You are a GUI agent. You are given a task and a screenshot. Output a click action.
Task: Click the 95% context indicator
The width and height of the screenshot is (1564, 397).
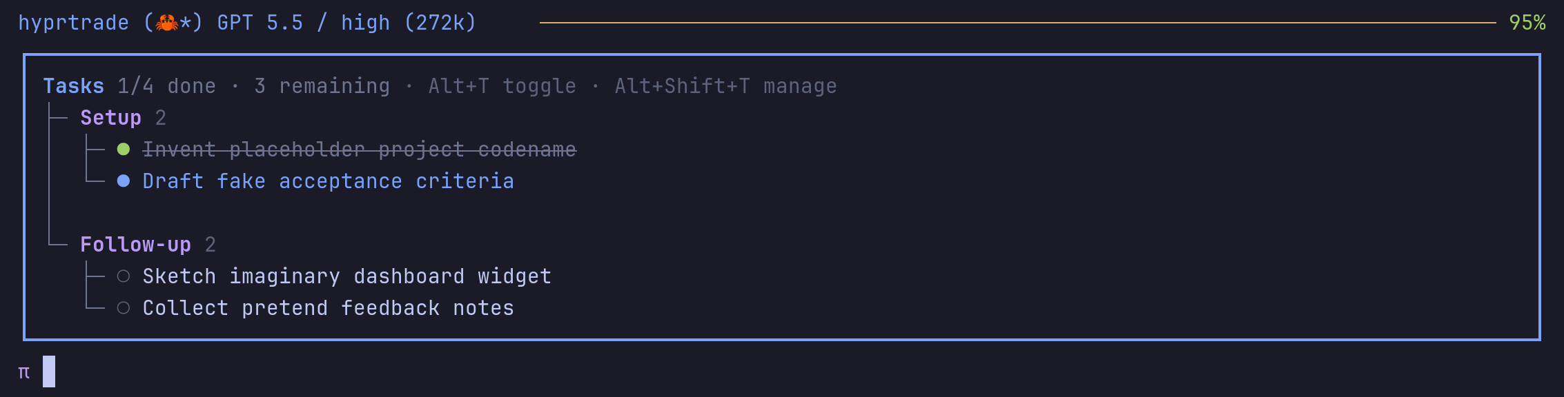pos(1527,23)
